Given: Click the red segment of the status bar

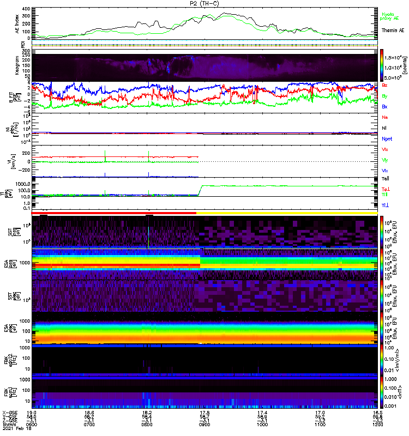Looking at the screenshot, I should [x=114, y=213].
